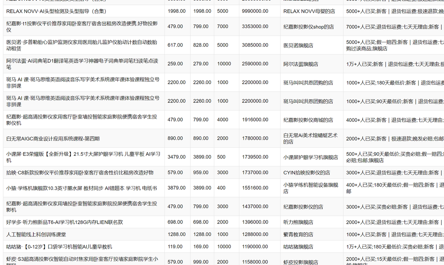The image size is (444, 265).
Task: Select the 好学多·听力熊新品T6 product title
Action: [65, 222]
